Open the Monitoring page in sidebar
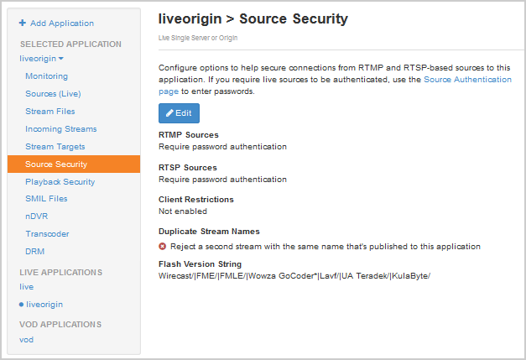 [x=46, y=76]
